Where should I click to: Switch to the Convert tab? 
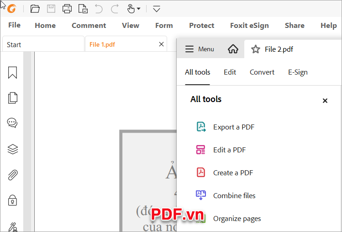pyautogui.click(x=262, y=72)
